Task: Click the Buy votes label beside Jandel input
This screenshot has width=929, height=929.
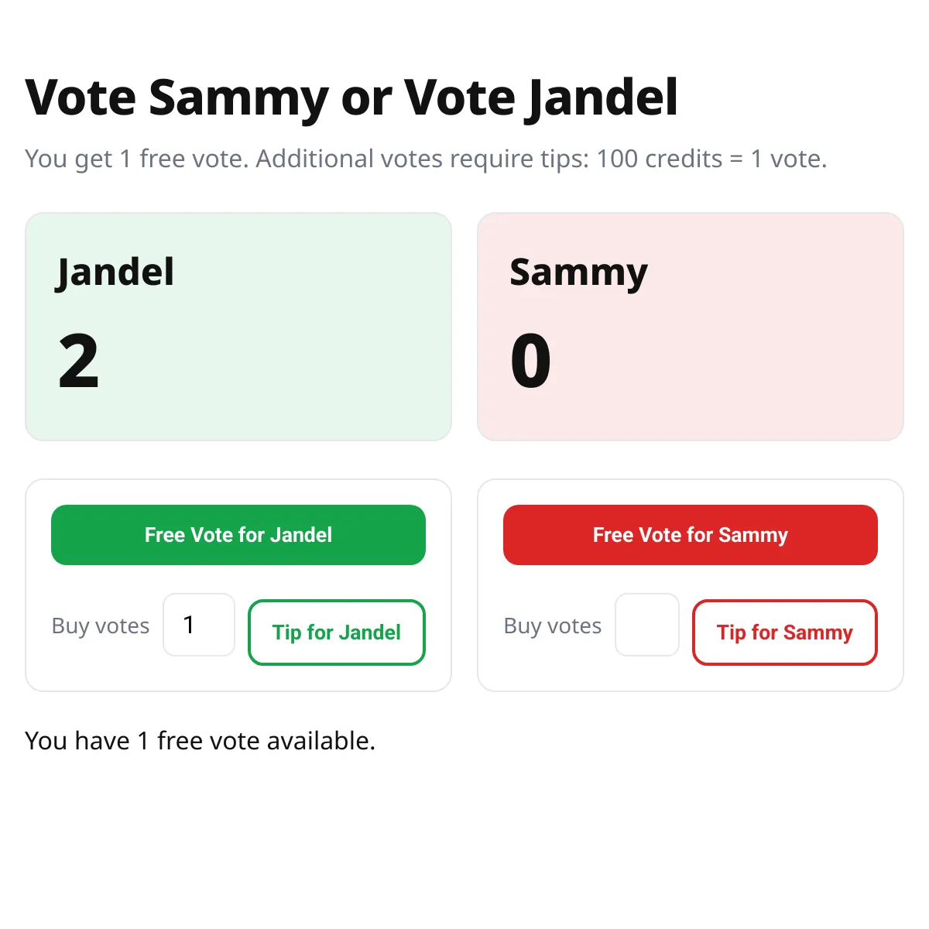Action: [101, 626]
